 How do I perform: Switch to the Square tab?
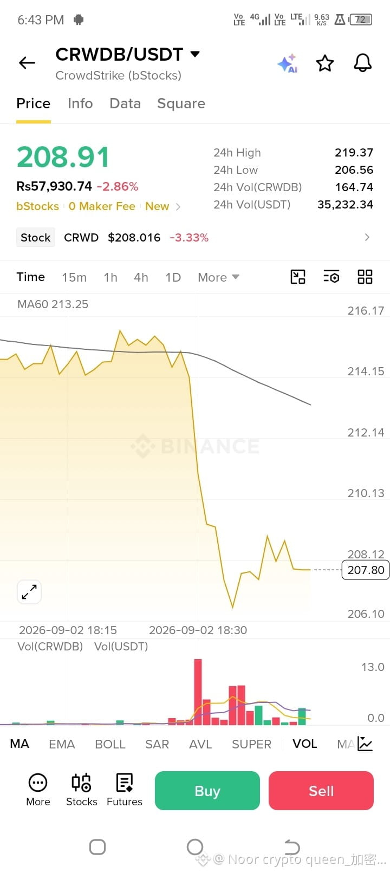181,103
